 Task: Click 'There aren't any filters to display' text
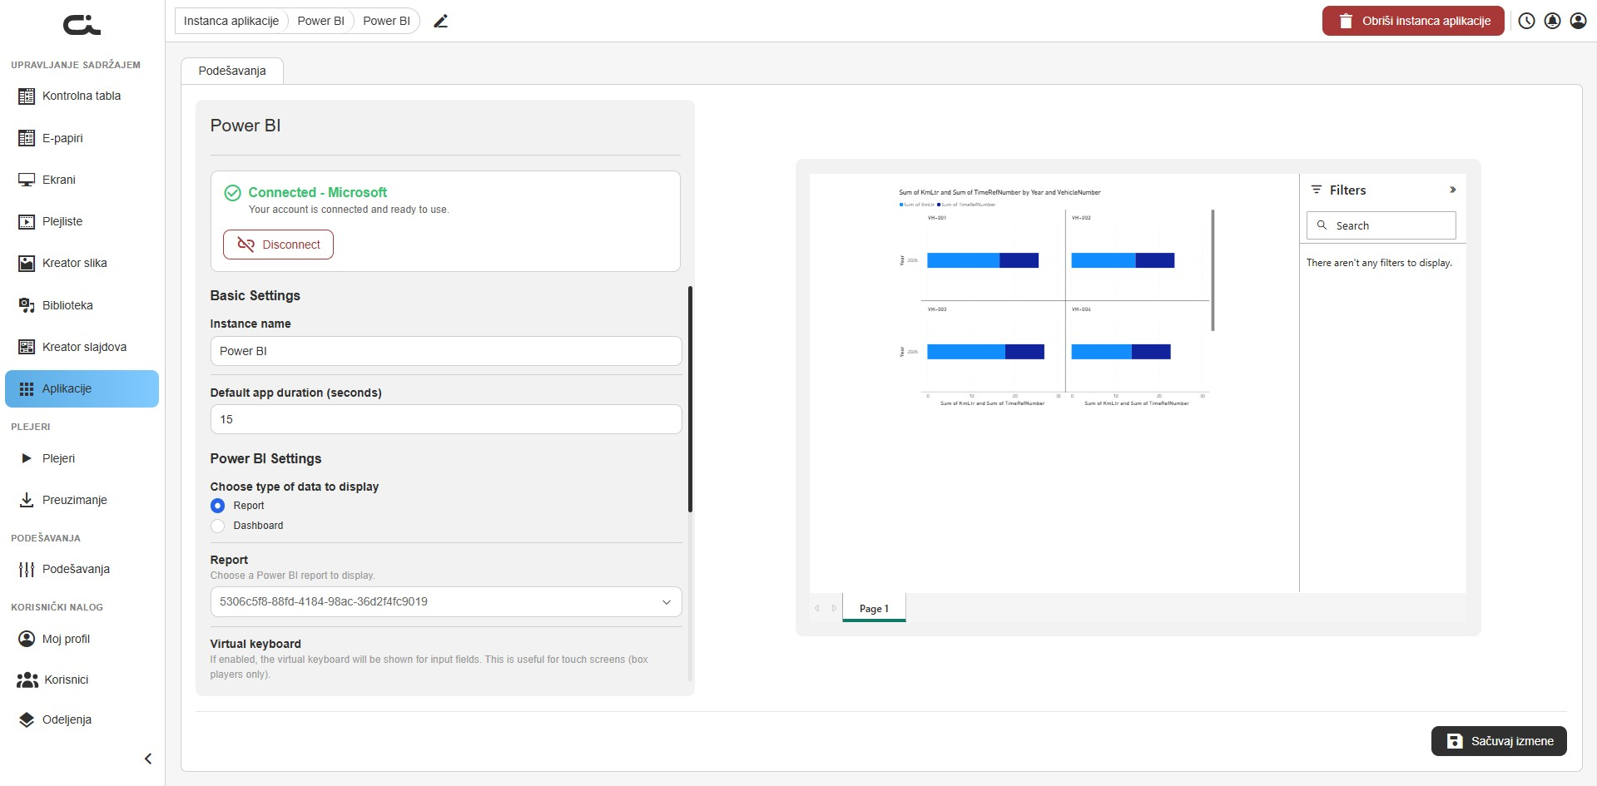pyautogui.click(x=1379, y=263)
